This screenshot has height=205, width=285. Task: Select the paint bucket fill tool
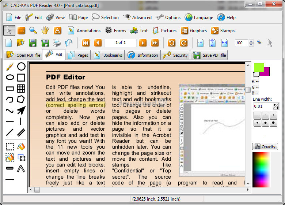click(x=21, y=146)
